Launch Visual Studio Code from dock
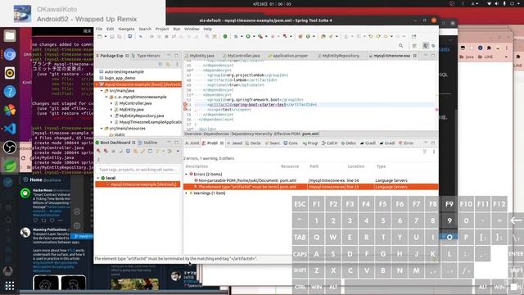 (10, 129)
